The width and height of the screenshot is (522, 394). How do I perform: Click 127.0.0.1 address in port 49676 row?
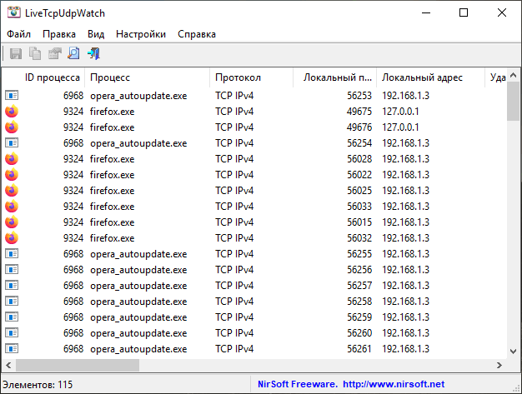pos(400,127)
